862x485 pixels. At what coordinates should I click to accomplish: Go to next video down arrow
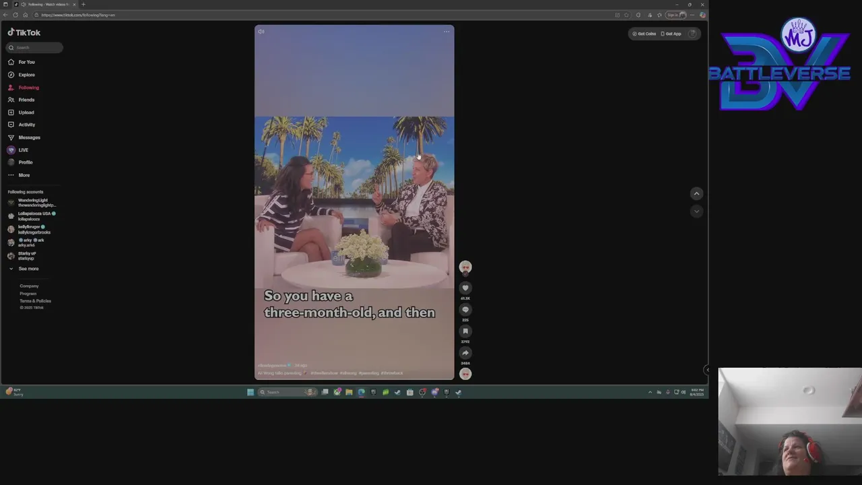pos(697,212)
